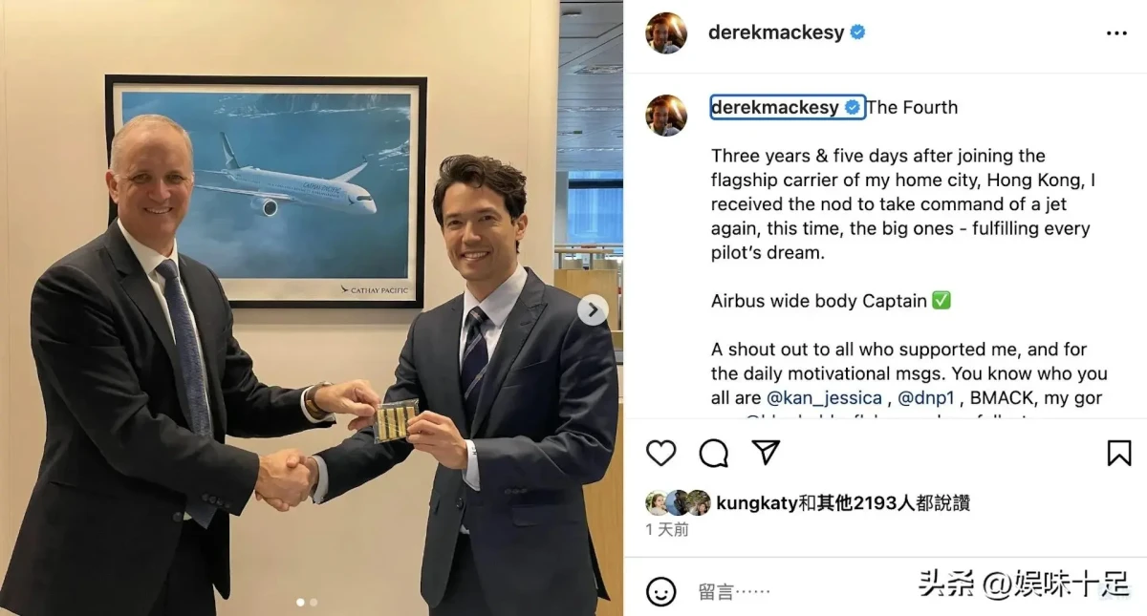Image resolution: width=1147 pixels, height=616 pixels.
Task: Click the caption profile avatar
Action: (x=666, y=116)
